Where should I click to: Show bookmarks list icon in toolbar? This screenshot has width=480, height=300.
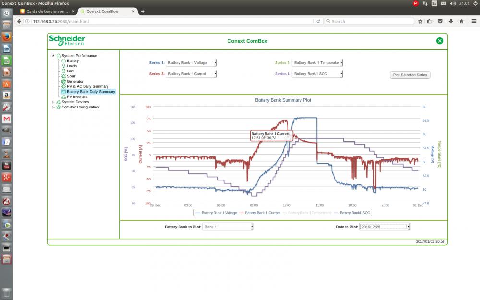tap(429, 21)
